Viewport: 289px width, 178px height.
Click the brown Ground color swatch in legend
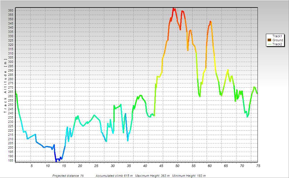click(269, 40)
